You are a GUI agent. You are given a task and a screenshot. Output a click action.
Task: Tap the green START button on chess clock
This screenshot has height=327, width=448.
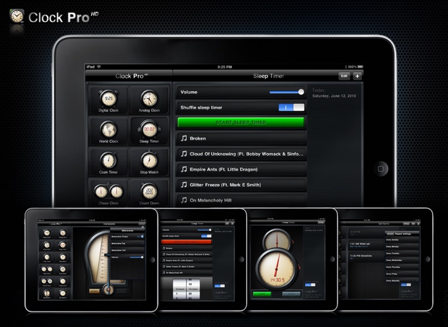(x=262, y=294)
